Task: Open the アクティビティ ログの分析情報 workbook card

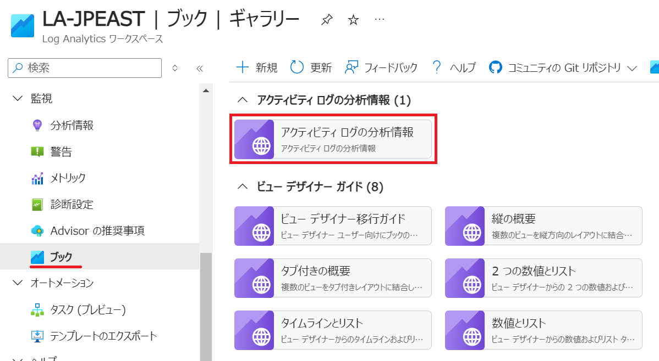Action: pos(333,139)
